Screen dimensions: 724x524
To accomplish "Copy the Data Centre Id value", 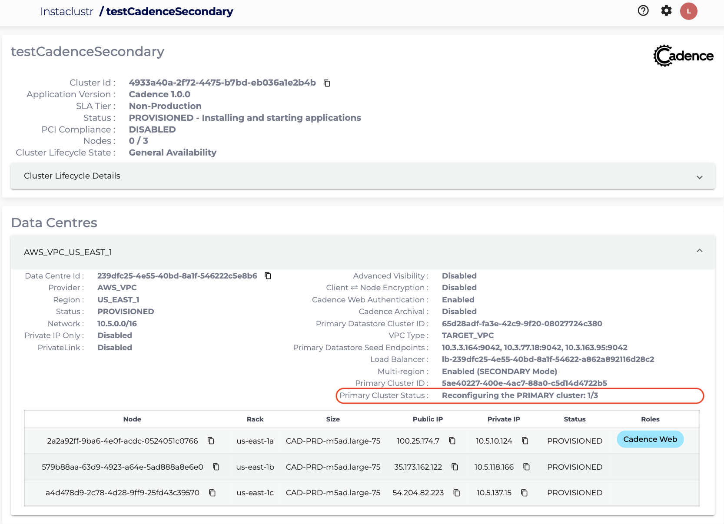I will click(268, 276).
